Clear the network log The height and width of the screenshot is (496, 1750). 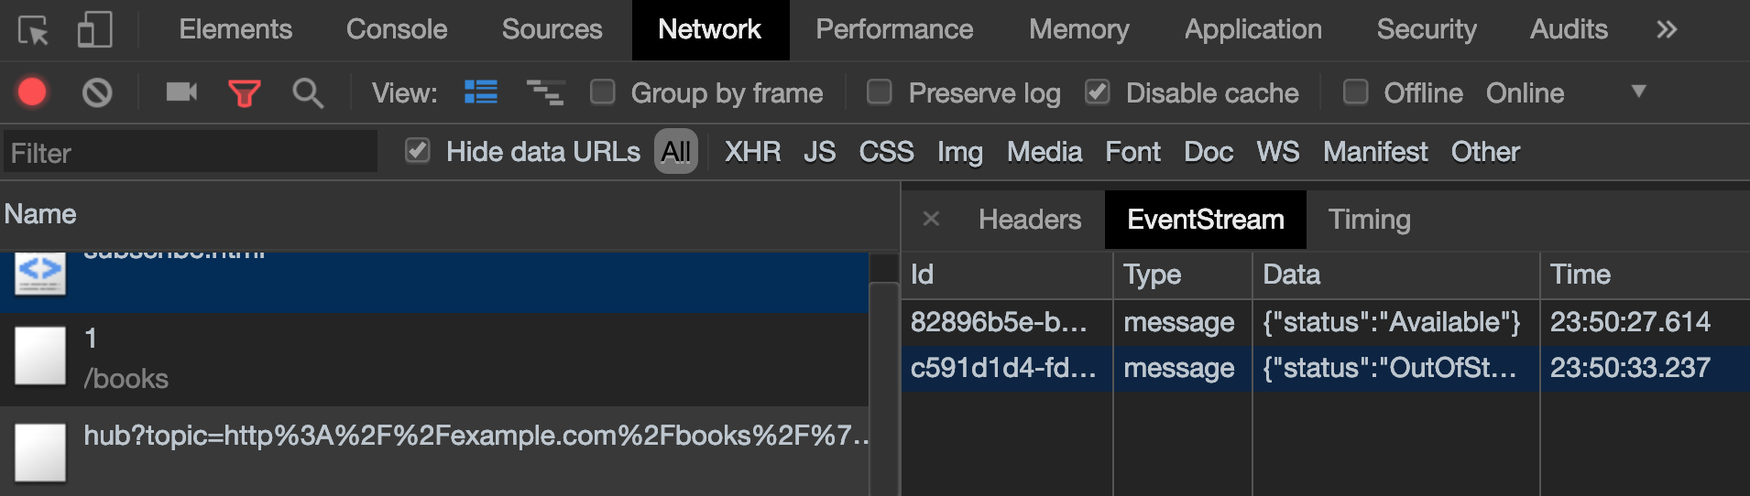click(x=97, y=92)
